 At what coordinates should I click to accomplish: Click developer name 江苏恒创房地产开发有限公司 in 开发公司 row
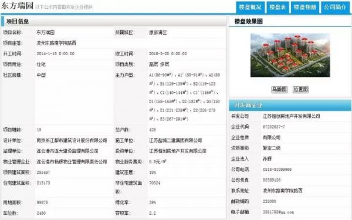point(291,116)
